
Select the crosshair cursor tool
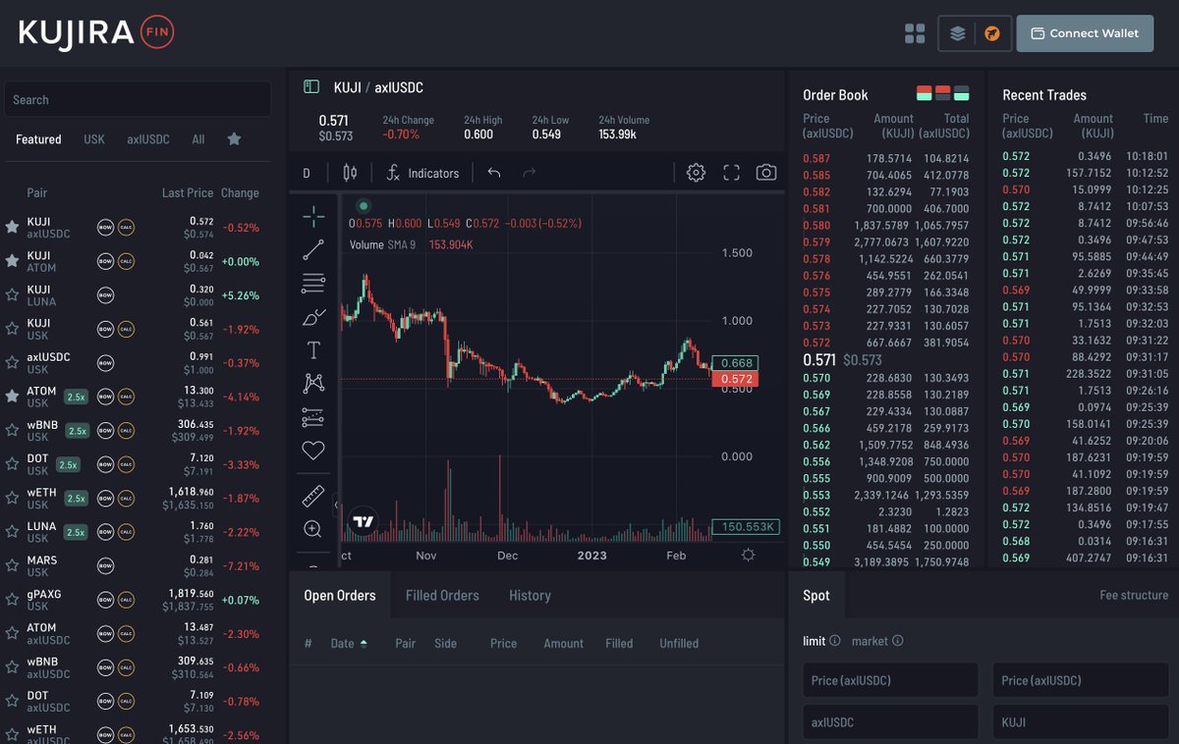point(313,216)
